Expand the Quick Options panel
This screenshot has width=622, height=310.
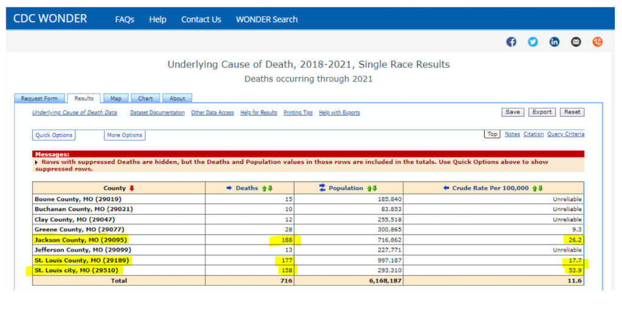(x=53, y=135)
